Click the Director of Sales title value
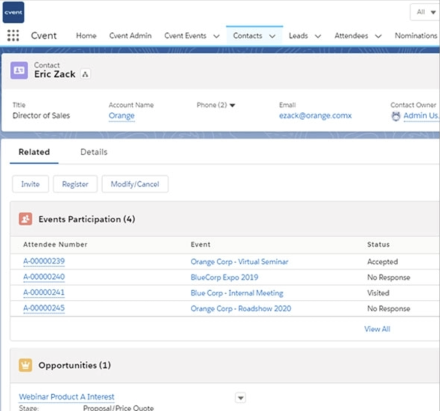Image resolution: width=440 pixels, height=411 pixels. tap(41, 115)
